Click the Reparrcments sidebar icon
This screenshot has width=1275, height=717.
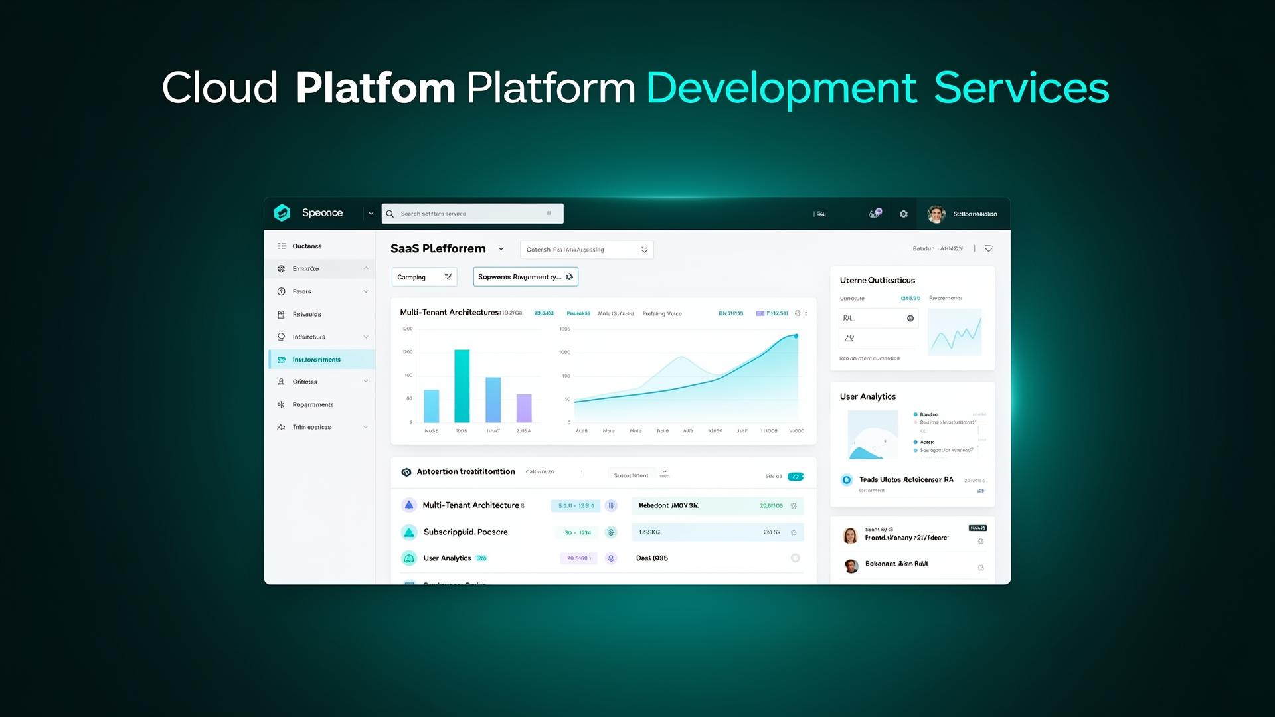pos(282,404)
